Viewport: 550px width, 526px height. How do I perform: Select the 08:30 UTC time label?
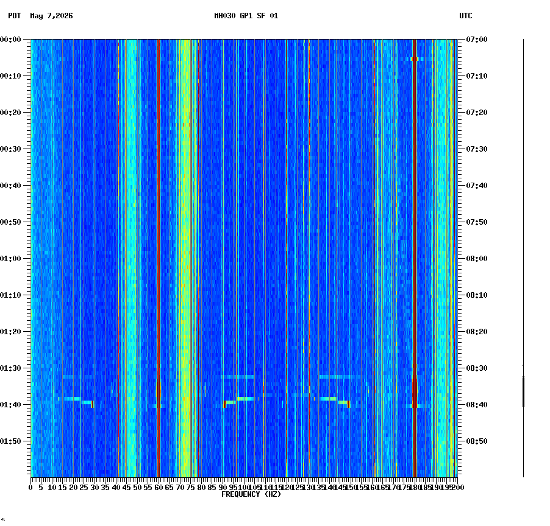click(477, 368)
